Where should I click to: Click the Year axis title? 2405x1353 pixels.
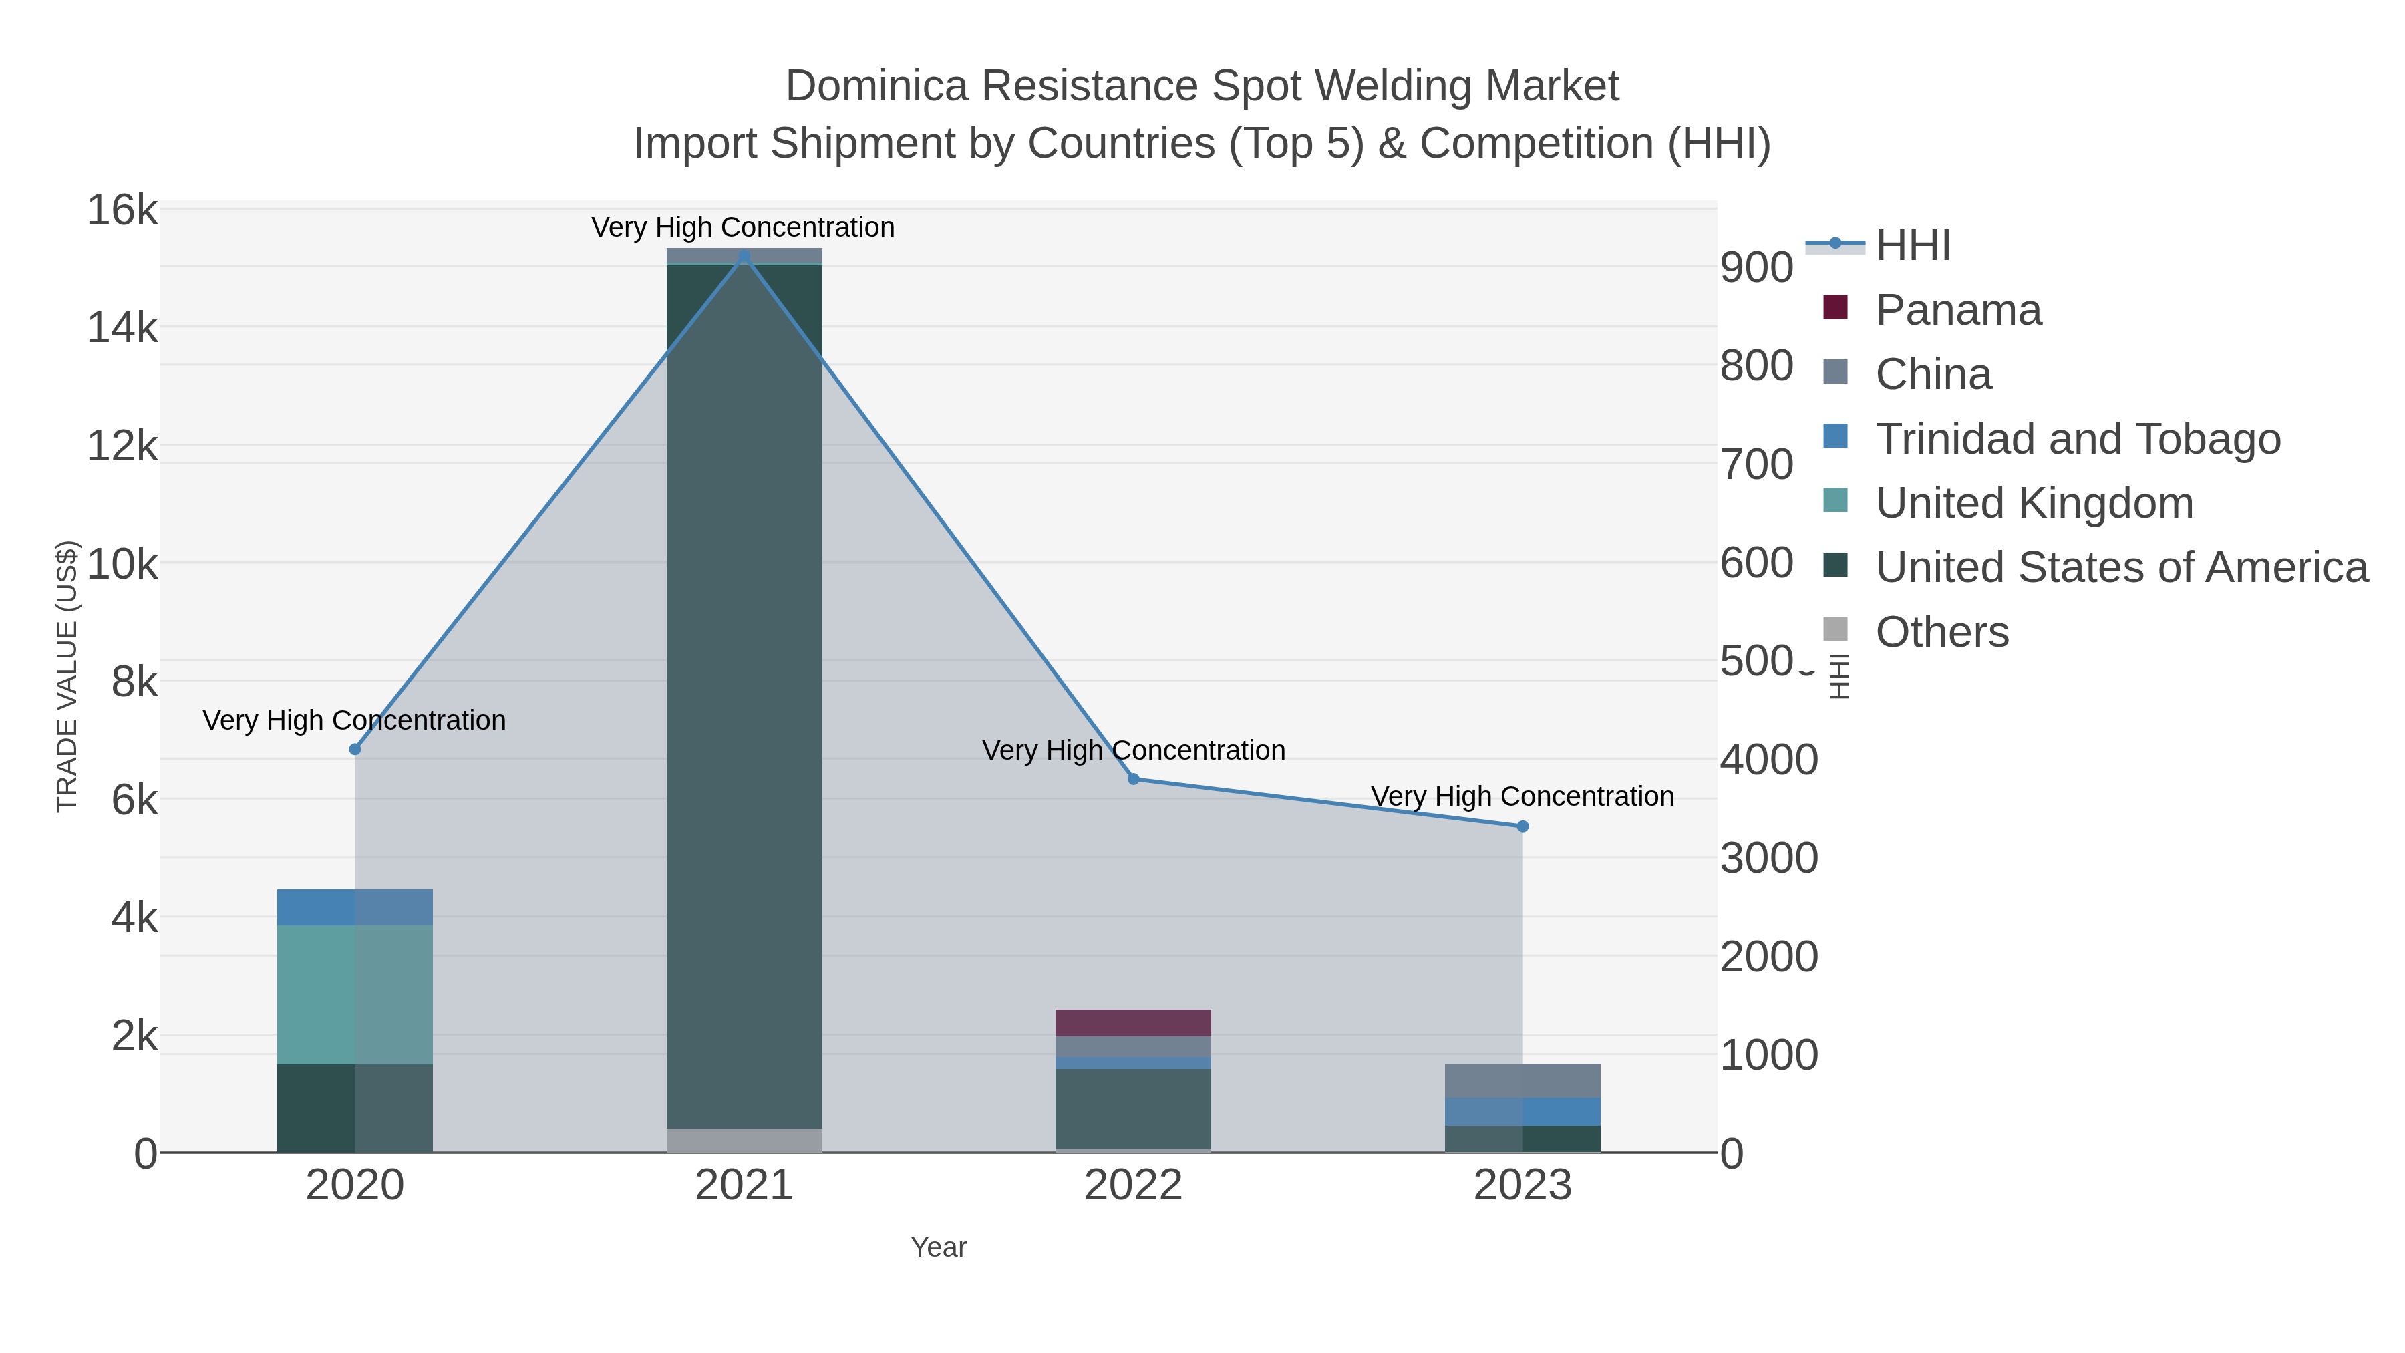[939, 1247]
